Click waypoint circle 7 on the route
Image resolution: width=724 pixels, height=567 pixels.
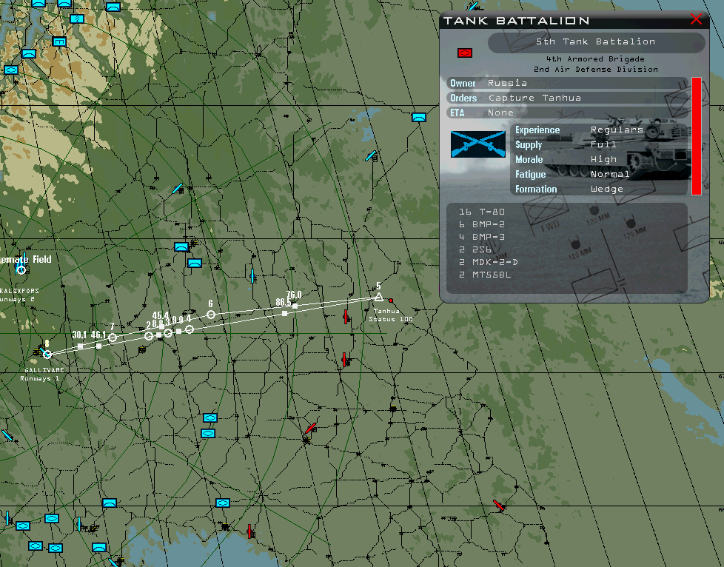pyautogui.click(x=113, y=338)
